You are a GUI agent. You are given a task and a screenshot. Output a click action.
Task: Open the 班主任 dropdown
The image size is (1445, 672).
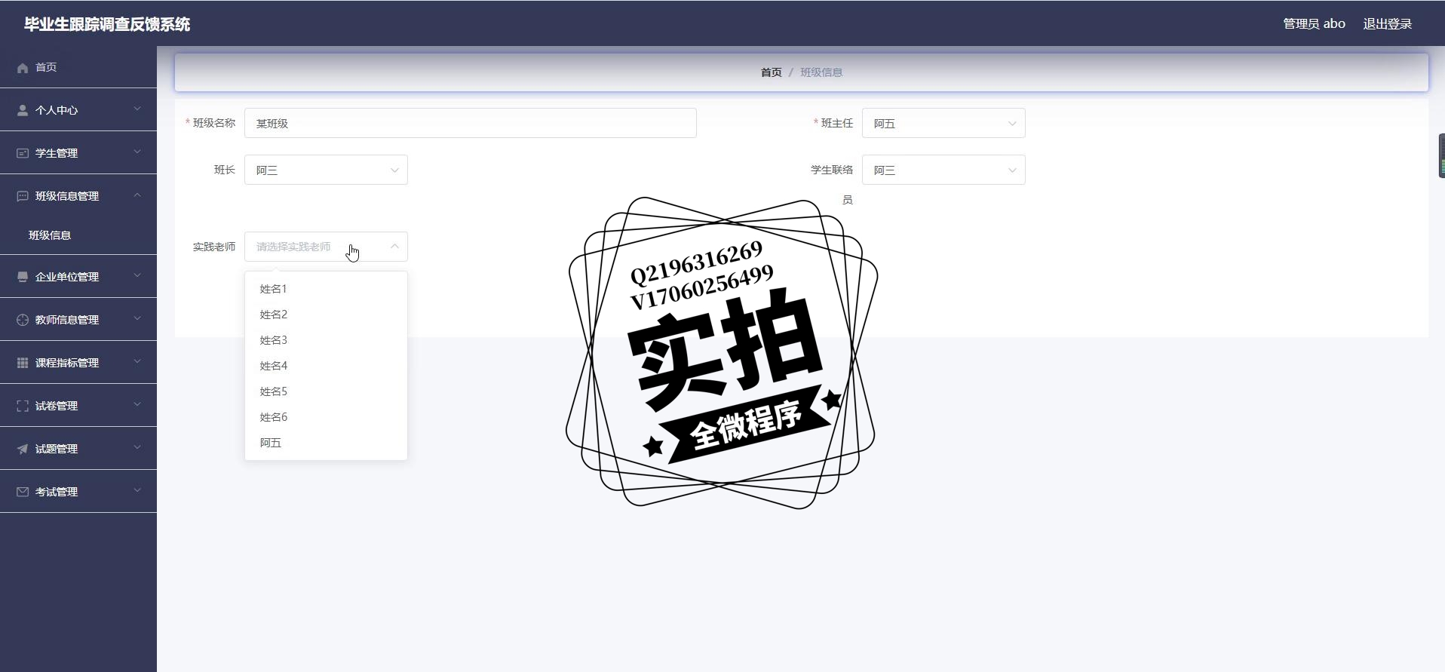pyautogui.click(x=943, y=124)
